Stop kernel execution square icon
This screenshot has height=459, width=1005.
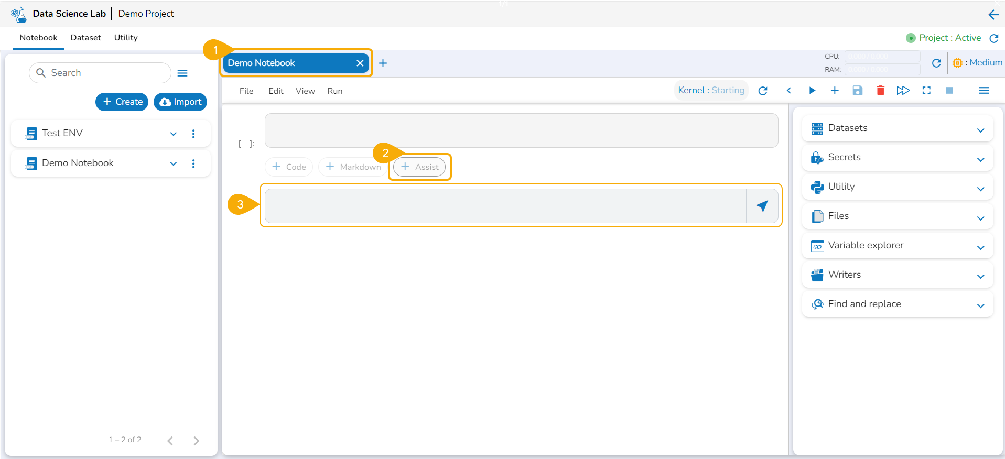(x=949, y=91)
